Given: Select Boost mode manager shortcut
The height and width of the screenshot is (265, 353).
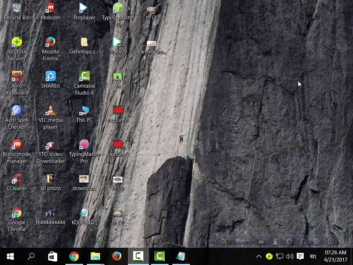Looking at the screenshot, I should pyautogui.click(x=17, y=151).
